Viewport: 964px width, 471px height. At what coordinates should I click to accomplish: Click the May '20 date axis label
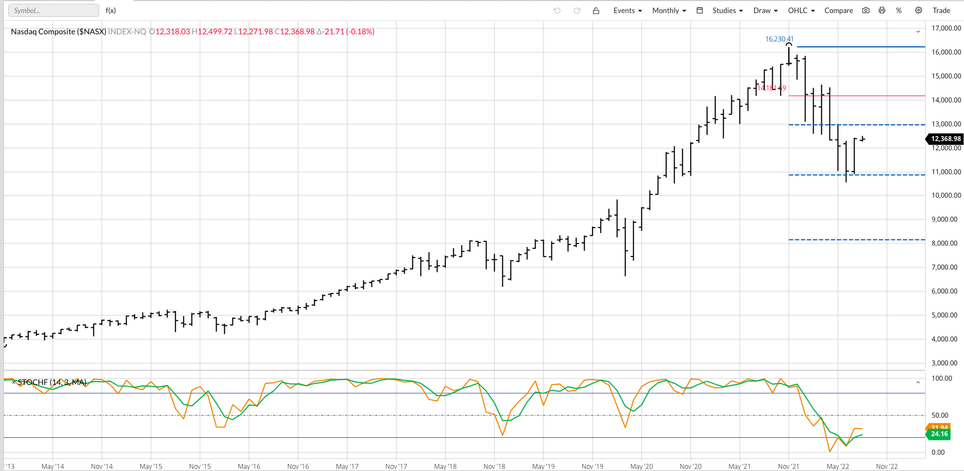[642, 467]
